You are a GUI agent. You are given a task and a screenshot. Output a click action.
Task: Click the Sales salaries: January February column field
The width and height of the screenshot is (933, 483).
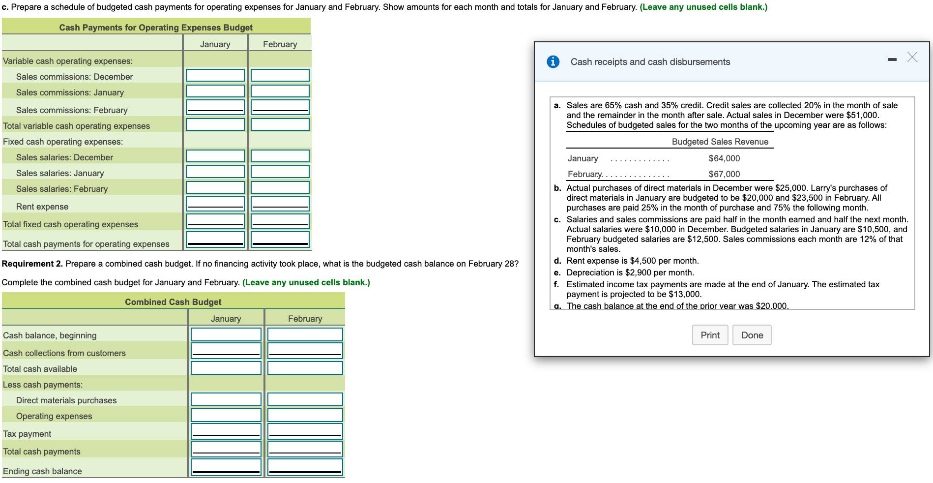pos(280,171)
